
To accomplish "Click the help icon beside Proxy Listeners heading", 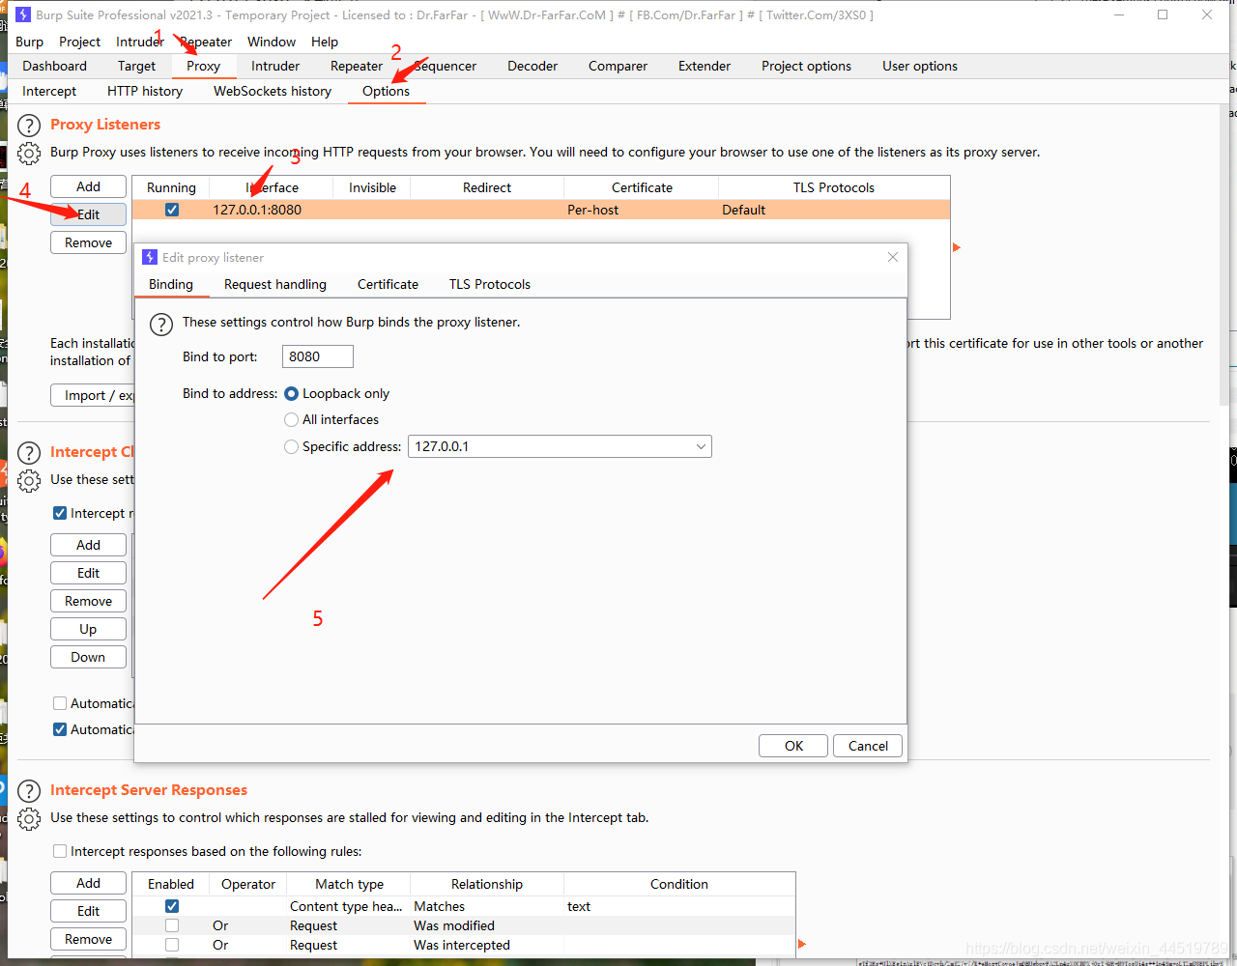I will (x=28, y=125).
